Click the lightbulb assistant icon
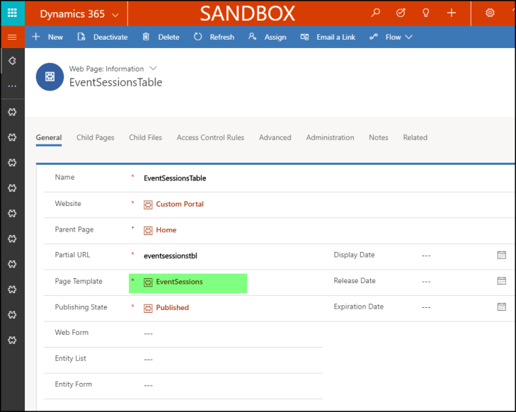 426,13
